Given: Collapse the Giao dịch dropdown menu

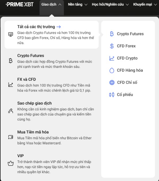Looking at the screenshot, I should tap(52, 4).
